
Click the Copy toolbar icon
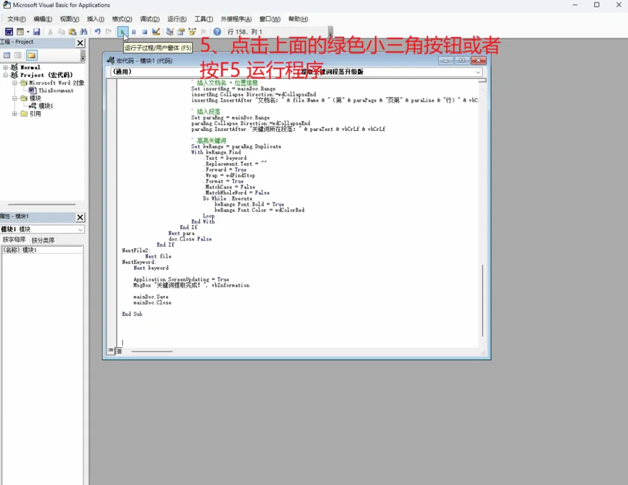coord(61,31)
